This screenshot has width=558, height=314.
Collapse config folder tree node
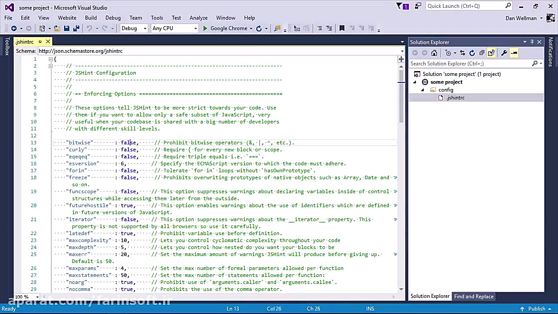point(422,90)
